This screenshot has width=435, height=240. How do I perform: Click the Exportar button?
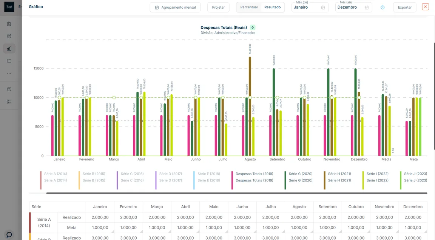click(x=405, y=8)
